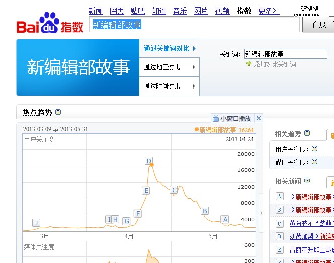
Task: Click the orange legend dot for 新编辑部故事
Action: click(x=197, y=129)
